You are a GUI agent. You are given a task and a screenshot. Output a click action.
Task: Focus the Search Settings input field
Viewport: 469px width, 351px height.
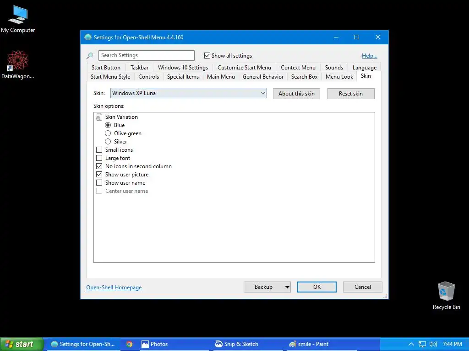pyautogui.click(x=147, y=55)
